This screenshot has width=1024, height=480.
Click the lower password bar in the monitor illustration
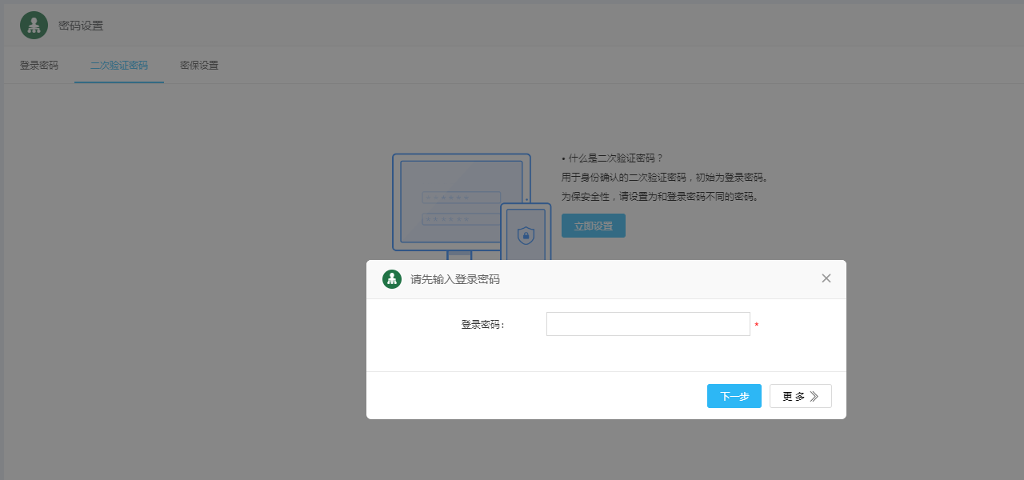[x=462, y=218]
